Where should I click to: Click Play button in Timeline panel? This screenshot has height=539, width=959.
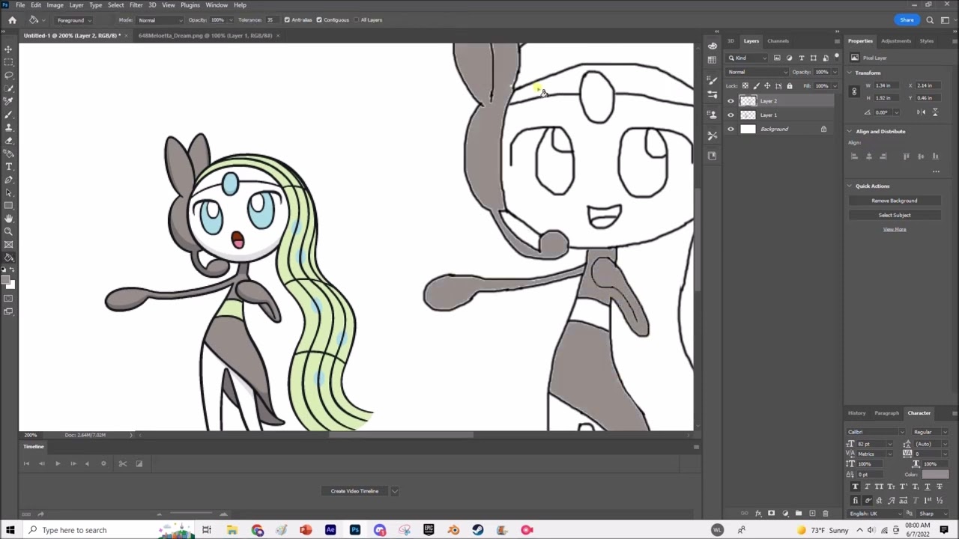coord(58,463)
